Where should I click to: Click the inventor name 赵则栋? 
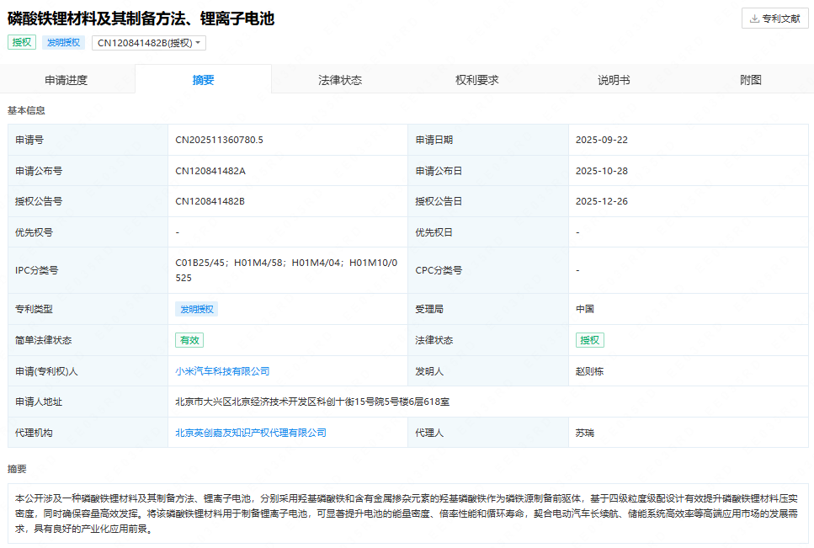(x=589, y=370)
